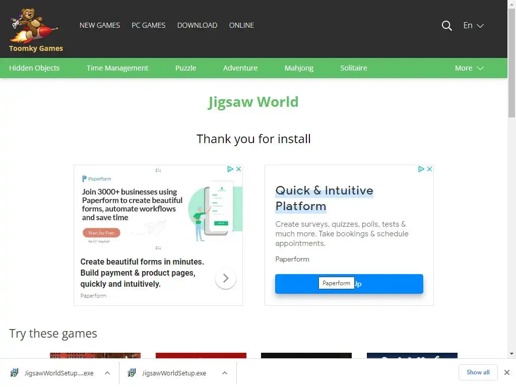Click the page vertical scrollbar thumb

[x=512, y=62]
